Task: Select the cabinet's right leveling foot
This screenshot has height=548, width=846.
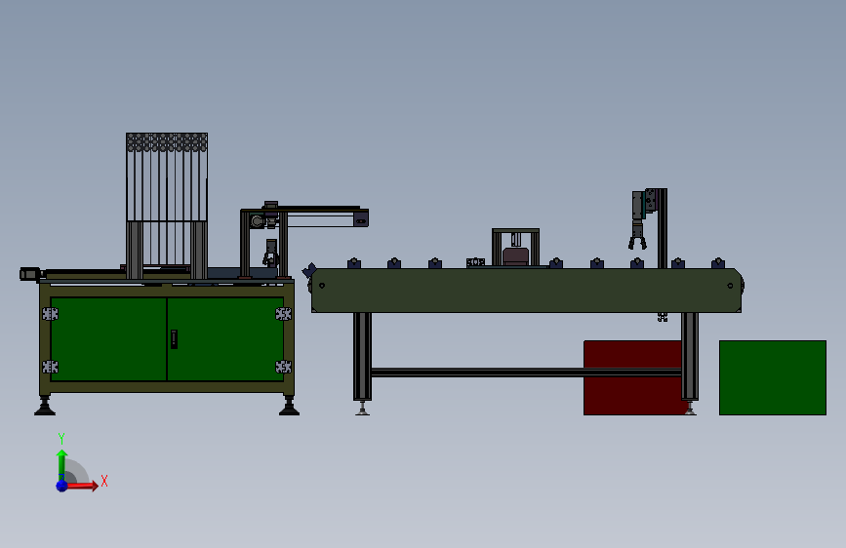Action: [x=289, y=405]
